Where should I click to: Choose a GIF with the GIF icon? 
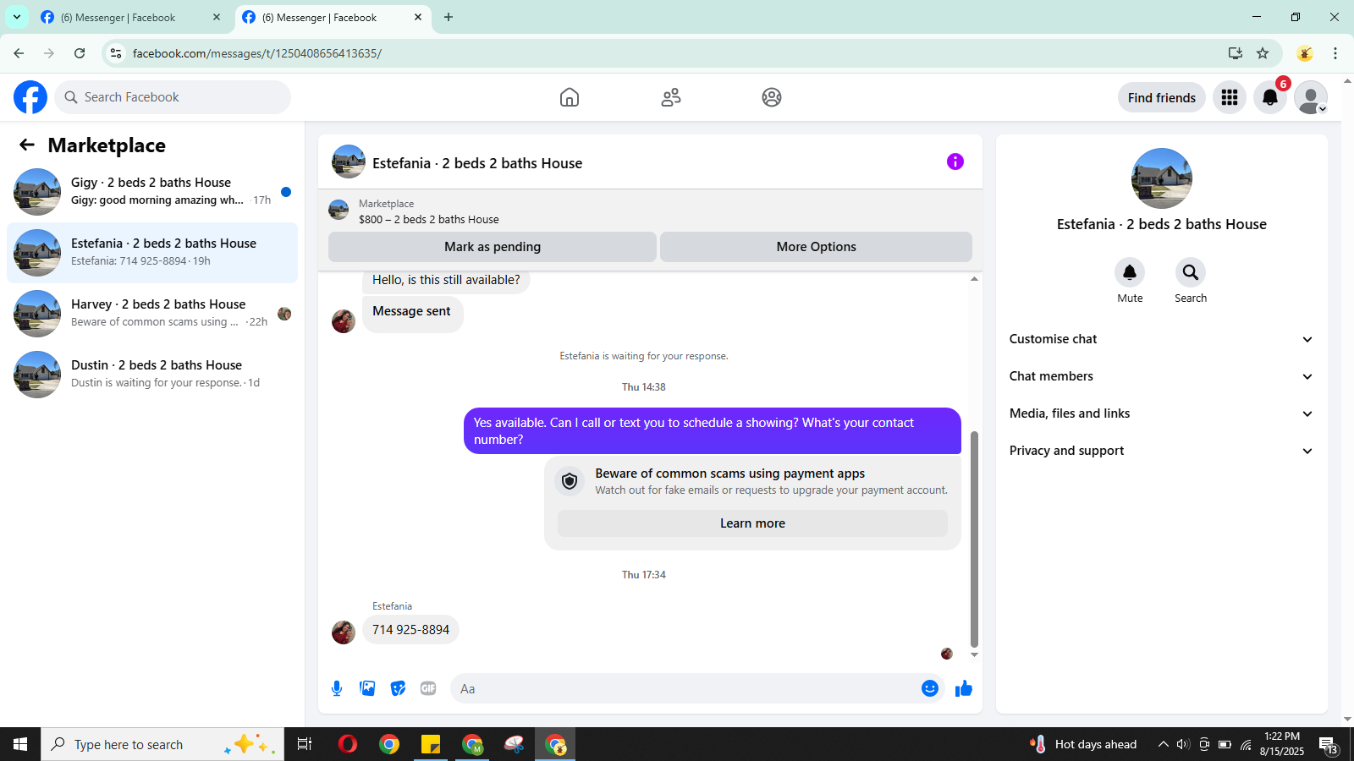coord(428,688)
